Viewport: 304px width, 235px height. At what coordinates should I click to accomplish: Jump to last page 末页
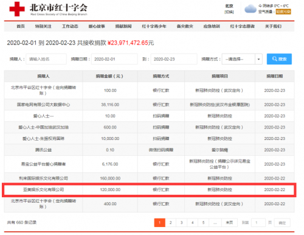point(229,223)
